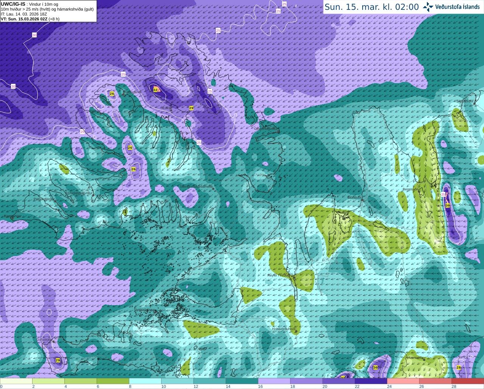
Task: Click the Blönduós station label
Action: (355, 197)
